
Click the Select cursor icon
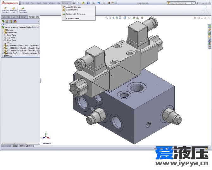pos(104,3)
